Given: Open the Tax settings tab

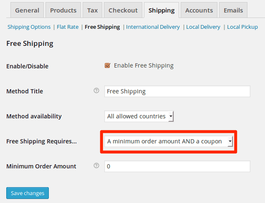Looking at the screenshot, I should click(93, 10).
